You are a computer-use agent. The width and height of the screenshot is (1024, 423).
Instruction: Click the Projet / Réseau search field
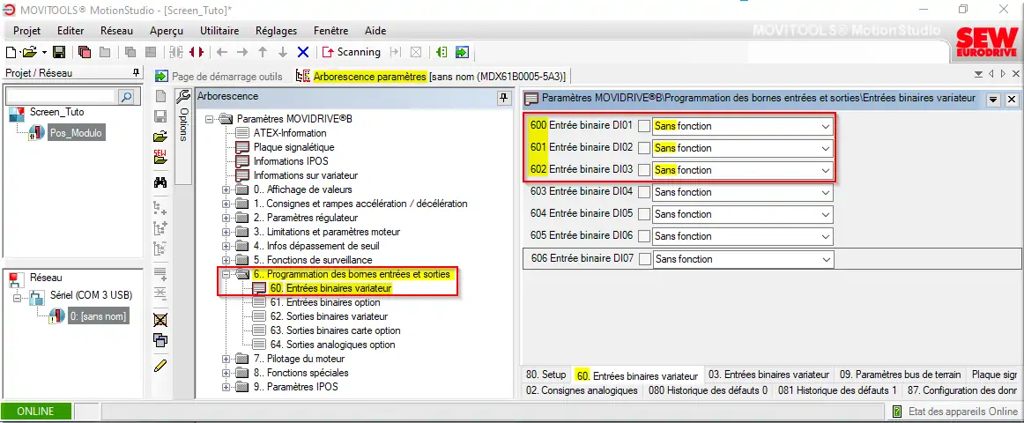(62, 97)
